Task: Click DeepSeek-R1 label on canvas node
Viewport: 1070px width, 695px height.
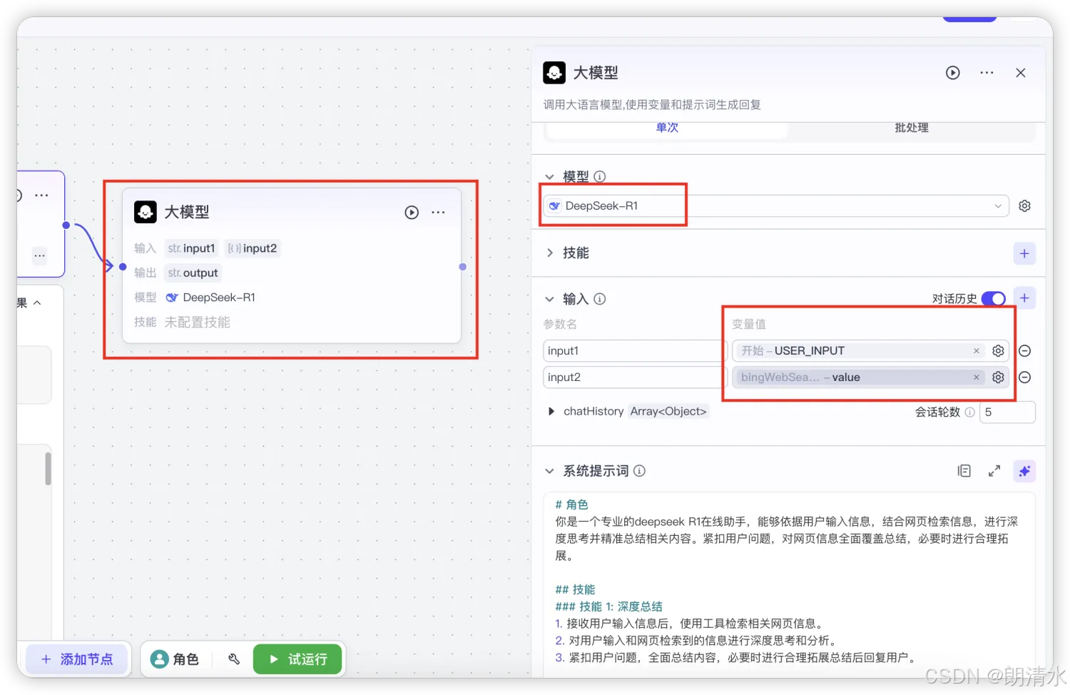Action: click(x=219, y=298)
